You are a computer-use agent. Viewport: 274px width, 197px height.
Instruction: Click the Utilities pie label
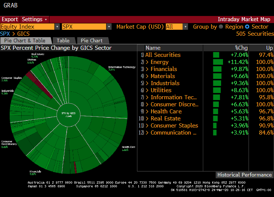(32, 61)
